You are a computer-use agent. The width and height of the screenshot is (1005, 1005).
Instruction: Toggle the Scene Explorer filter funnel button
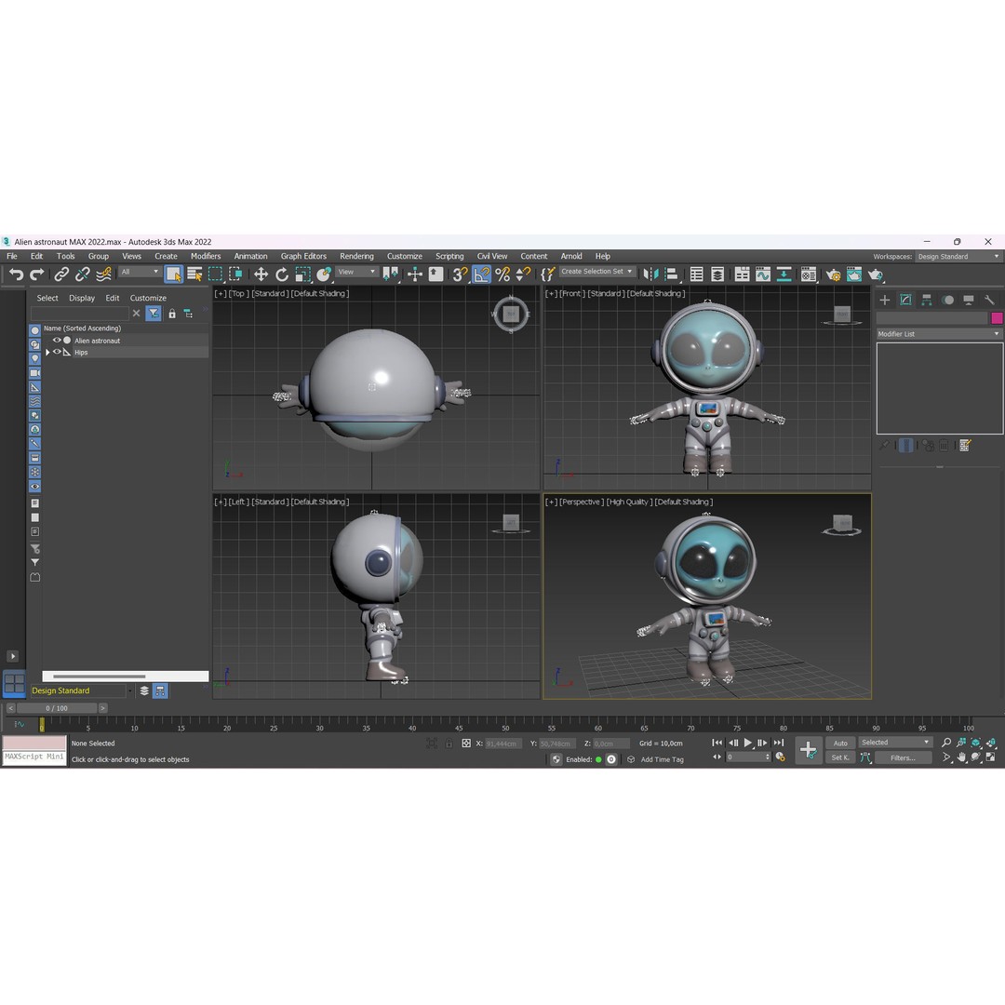click(x=154, y=314)
